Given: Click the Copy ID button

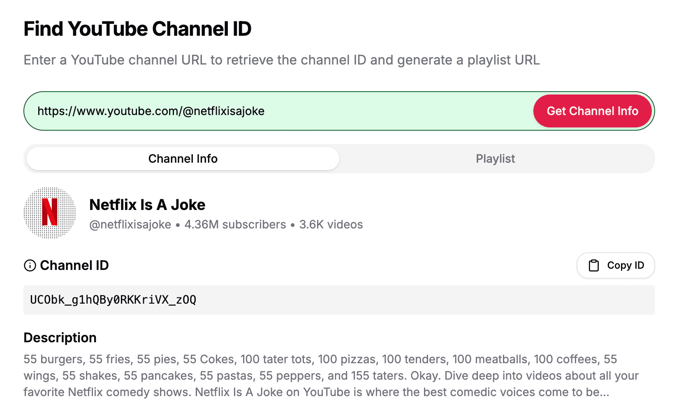Looking at the screenshot, I should (616, 265).
